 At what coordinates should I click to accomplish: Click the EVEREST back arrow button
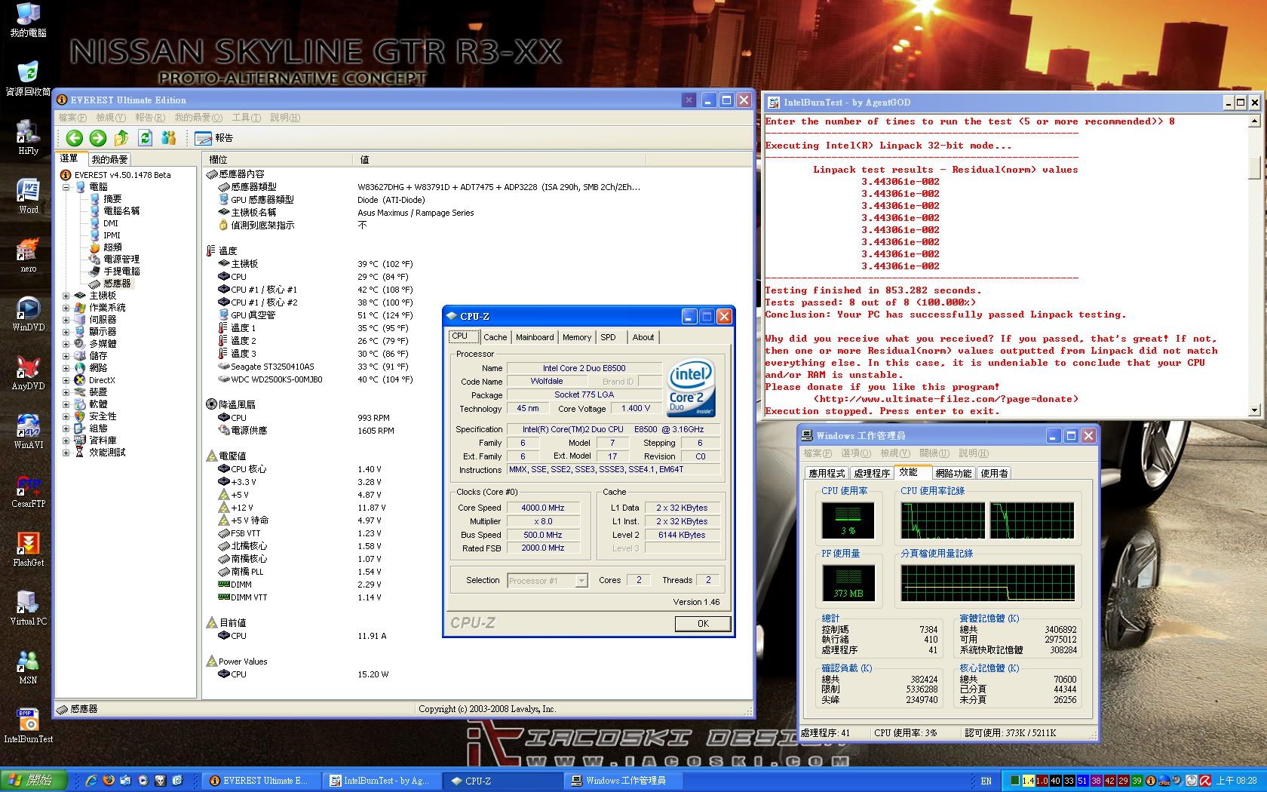point(74,137)
